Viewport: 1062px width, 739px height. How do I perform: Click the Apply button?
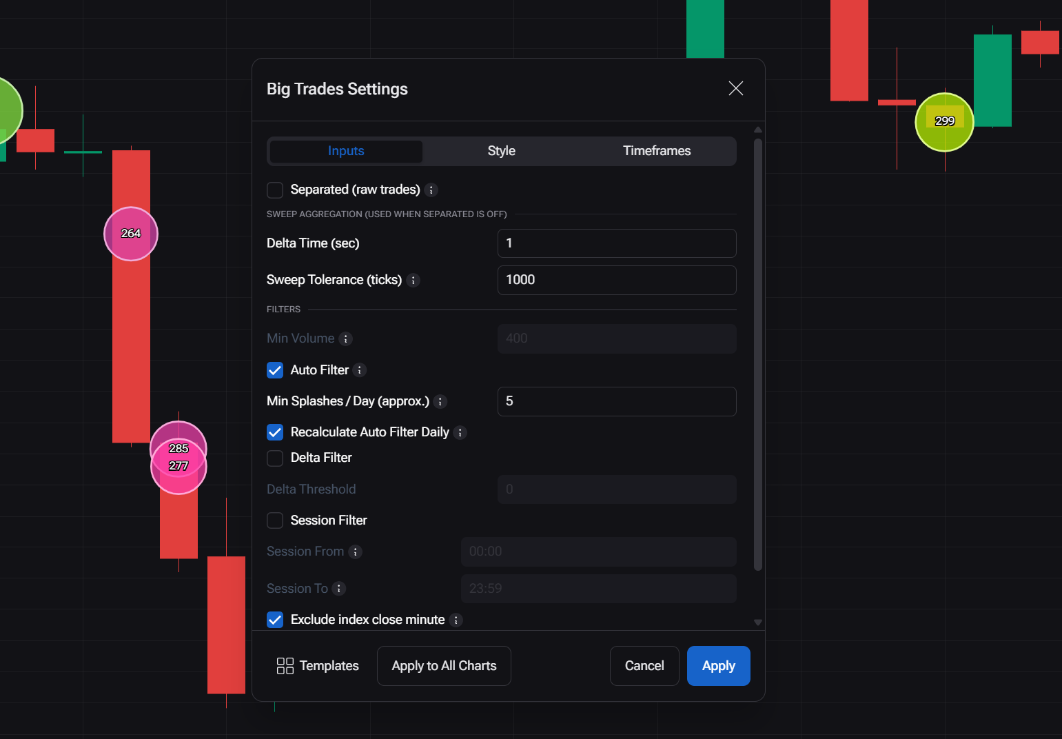719,666
